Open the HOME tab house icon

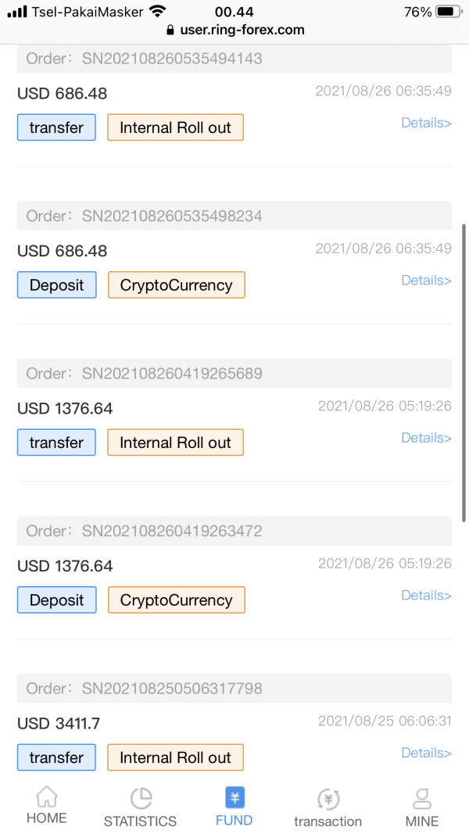pyautogui.click(x=47, y=796)
